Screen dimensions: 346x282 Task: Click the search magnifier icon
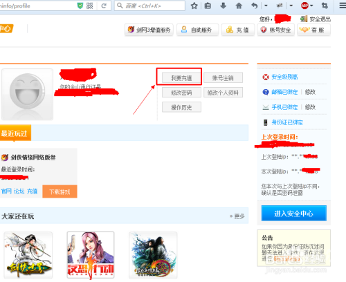click(x=120, y=6)
